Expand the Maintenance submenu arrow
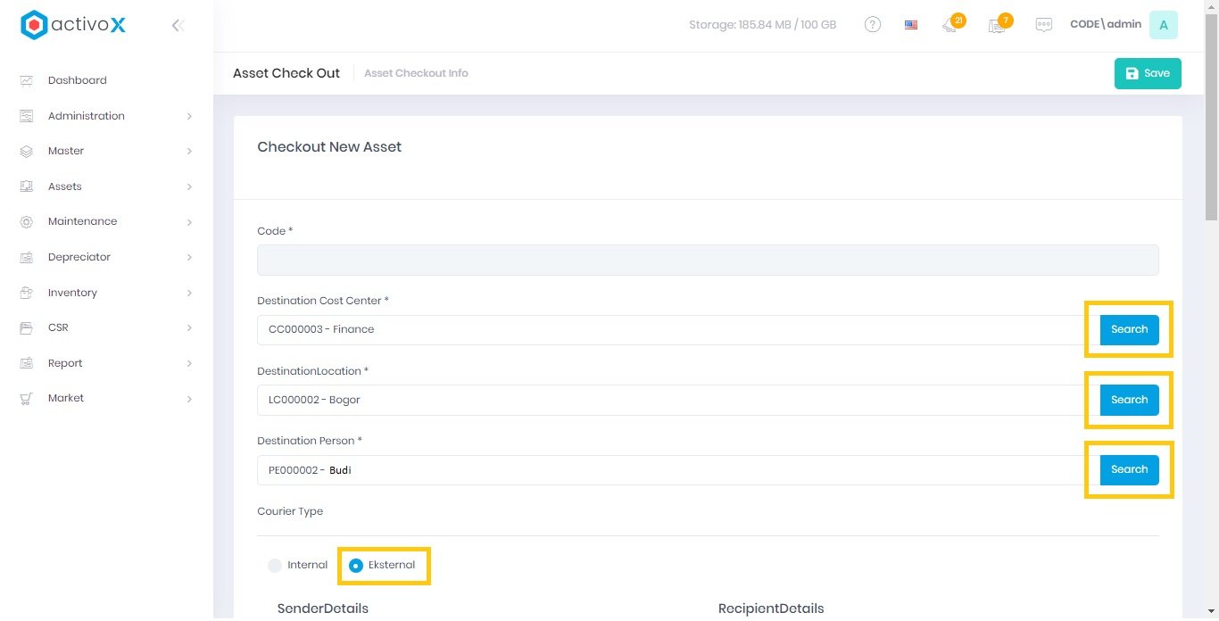Screen dimensions: 1219x621 coord(189,222)
